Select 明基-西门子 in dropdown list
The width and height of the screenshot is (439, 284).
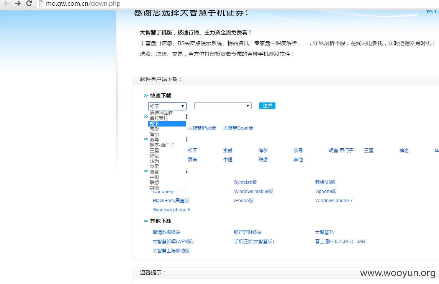167,145
